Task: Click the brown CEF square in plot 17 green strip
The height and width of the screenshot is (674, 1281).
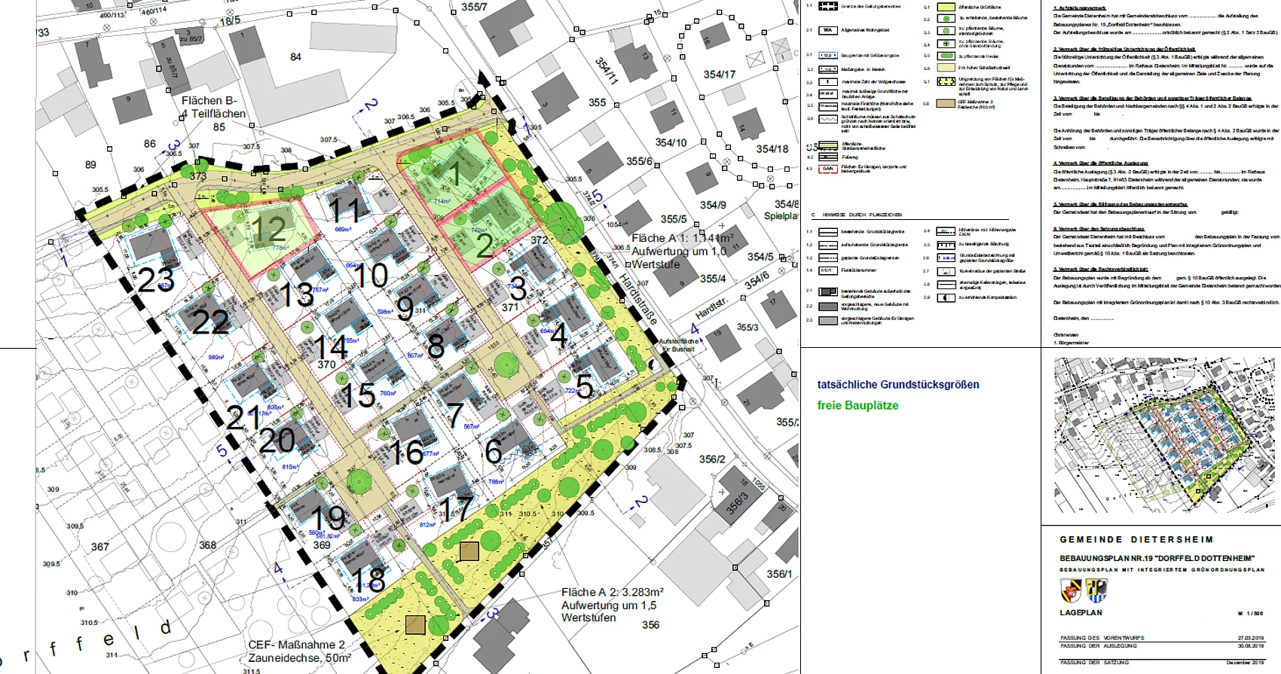Action: point(469,552)
